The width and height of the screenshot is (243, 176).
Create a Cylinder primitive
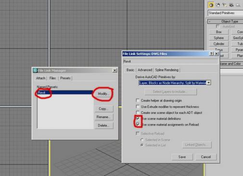[x=219, y=44]
